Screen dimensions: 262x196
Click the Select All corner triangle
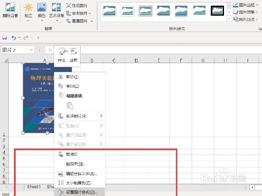pos(5,60)
